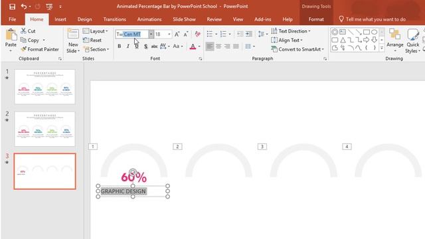The height and width of the screenshot is (239, 425).
Task: Apply strikethrough to text
Action: click(154, 46)
